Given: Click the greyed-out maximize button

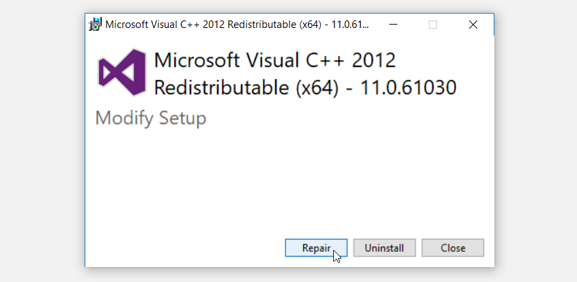Looking at the screenshot, I should (433, 25).
